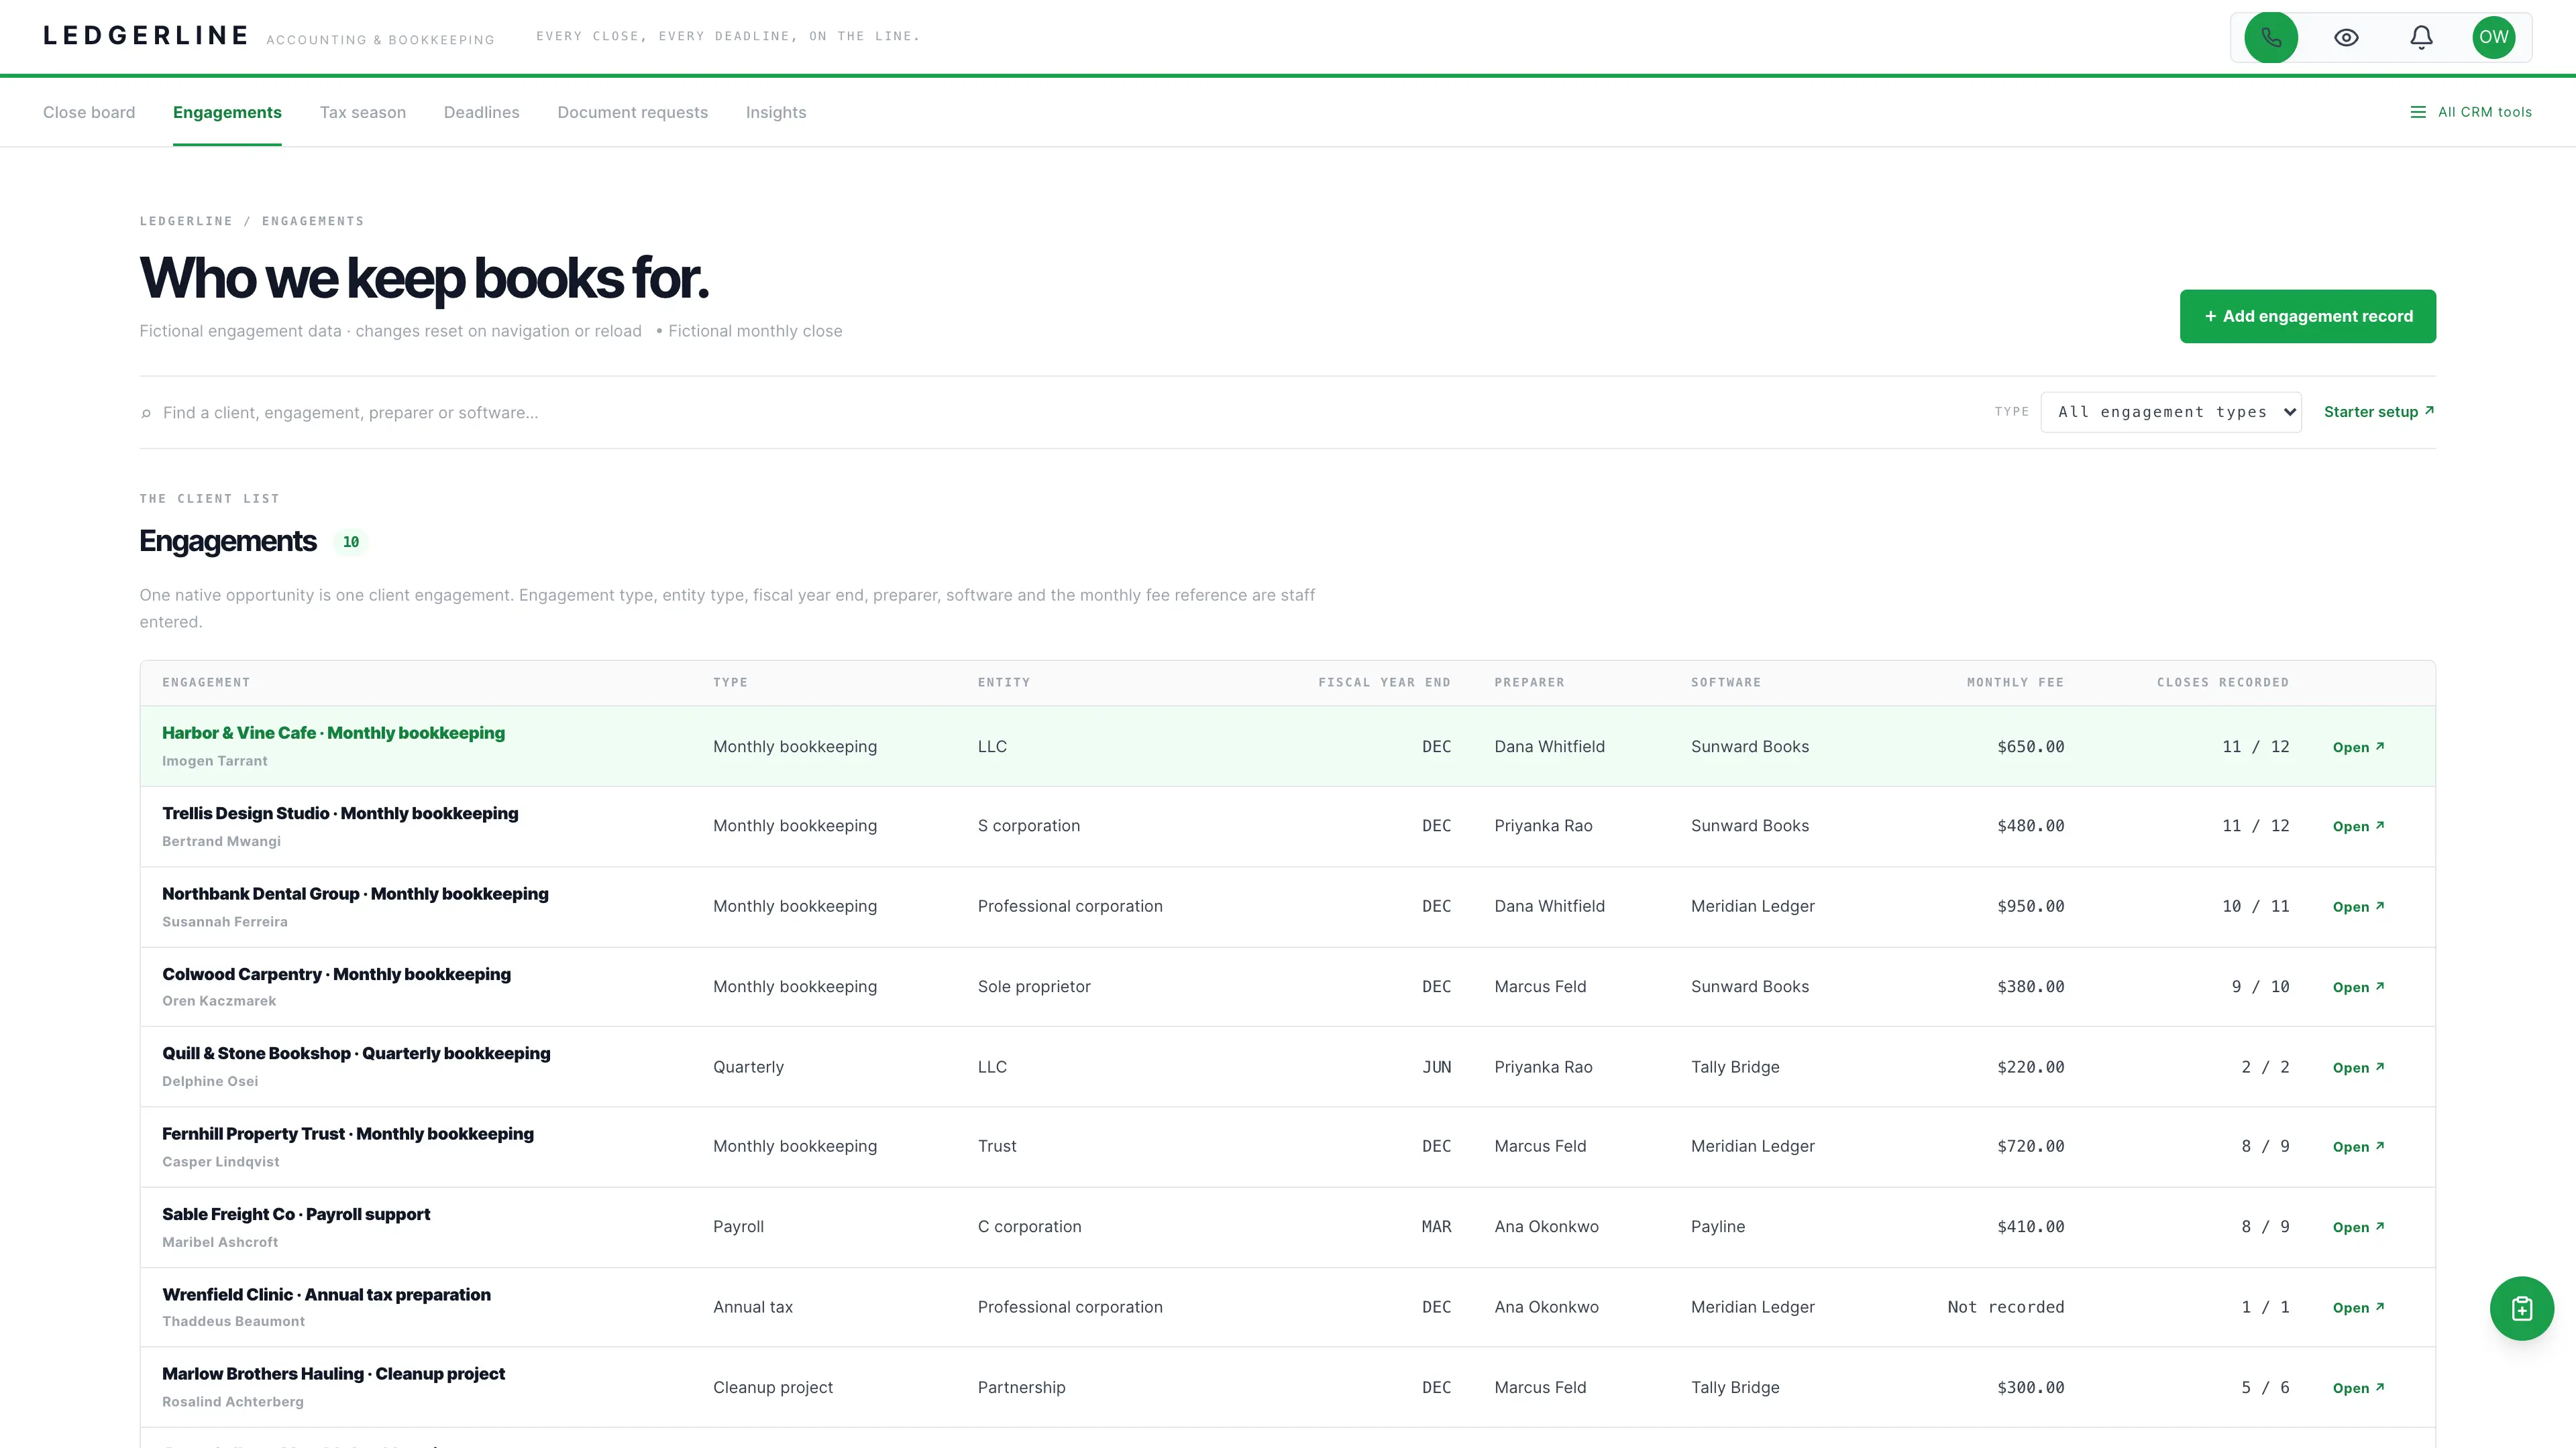The height and width of the screenshot is (1448, 2576).
Task: Open the OW user avatar menu
Action: 2493,38
